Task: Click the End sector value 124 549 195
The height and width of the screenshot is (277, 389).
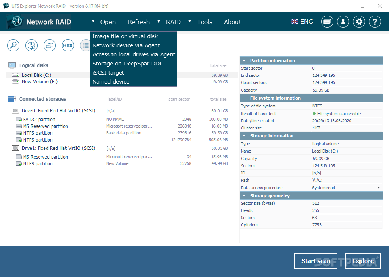Action: click(324, 75)
